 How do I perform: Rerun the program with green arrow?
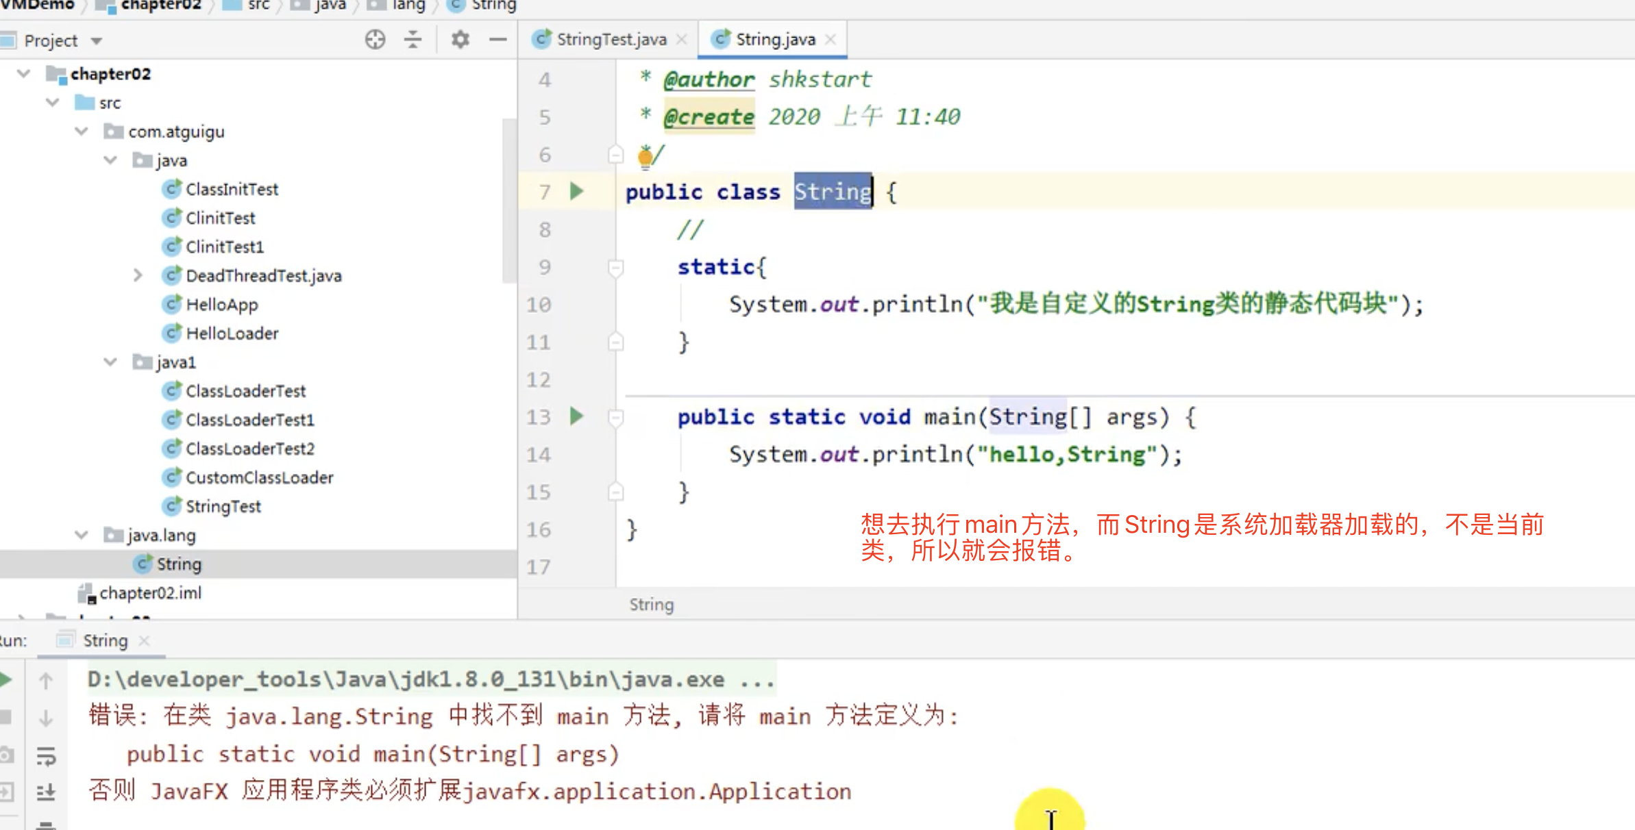[6, 679]
